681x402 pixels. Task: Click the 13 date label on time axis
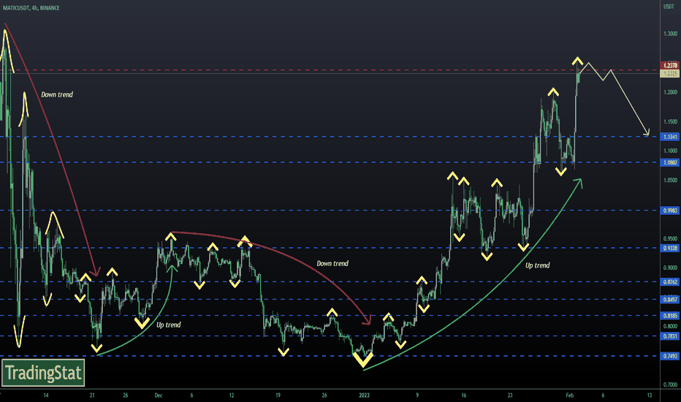(650, 395)
